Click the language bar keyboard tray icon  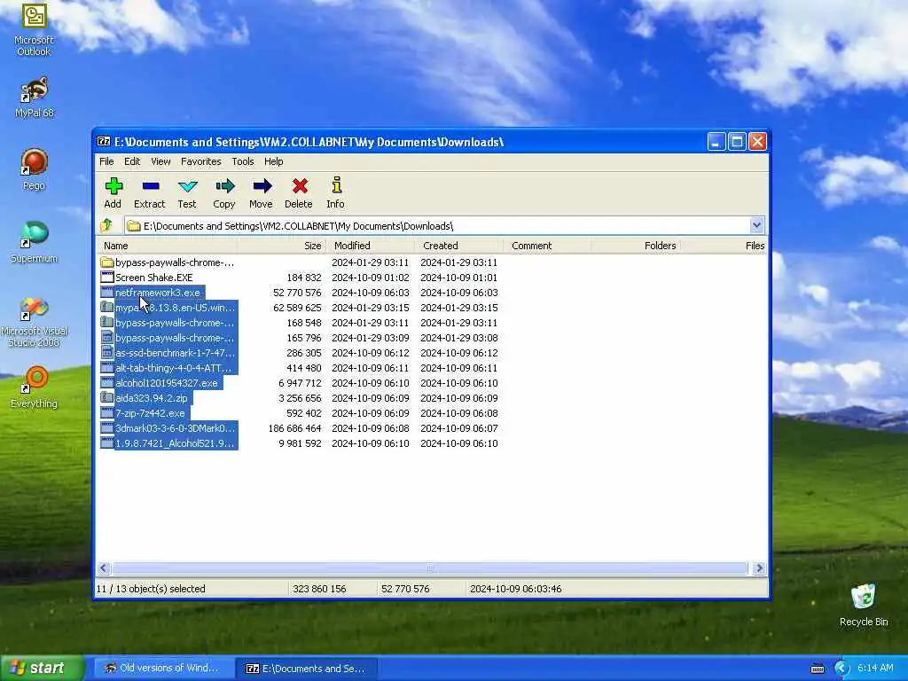[817, 669]
